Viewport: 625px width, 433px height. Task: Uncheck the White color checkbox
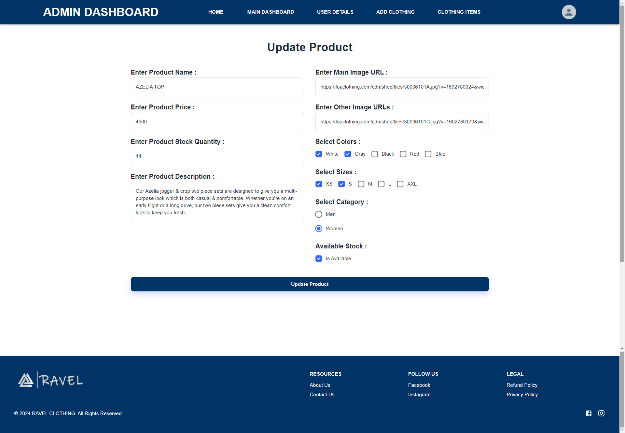(x=318, y=154)
